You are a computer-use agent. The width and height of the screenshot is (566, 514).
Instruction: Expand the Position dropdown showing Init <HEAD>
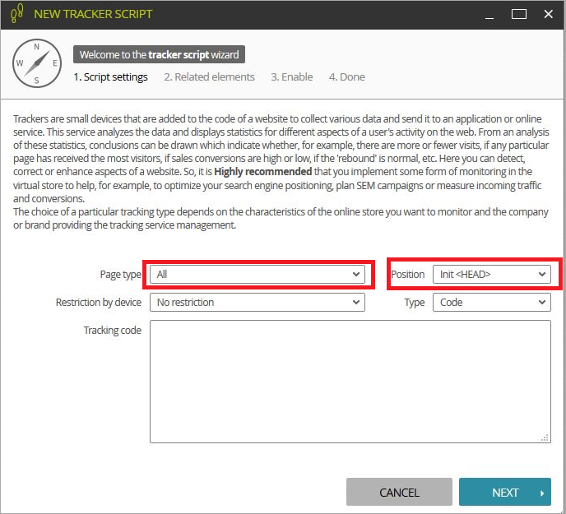click(491, 275)
